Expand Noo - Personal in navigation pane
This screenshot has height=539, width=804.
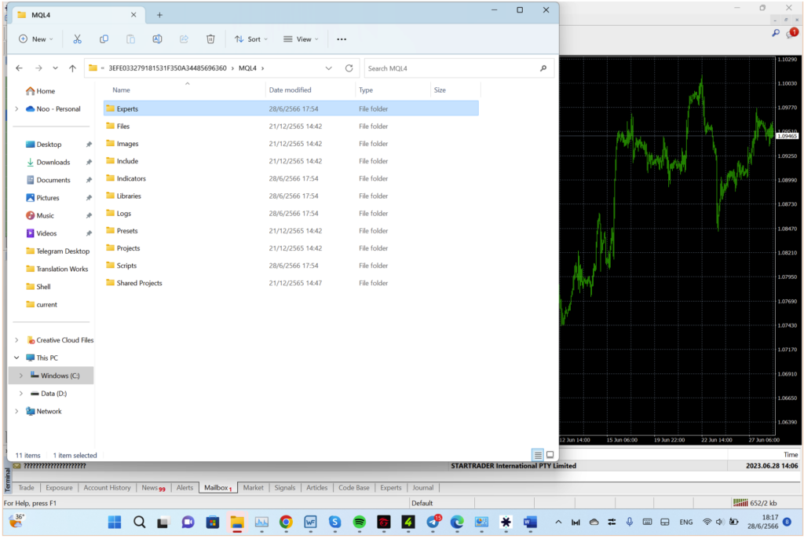click(16, 109)
